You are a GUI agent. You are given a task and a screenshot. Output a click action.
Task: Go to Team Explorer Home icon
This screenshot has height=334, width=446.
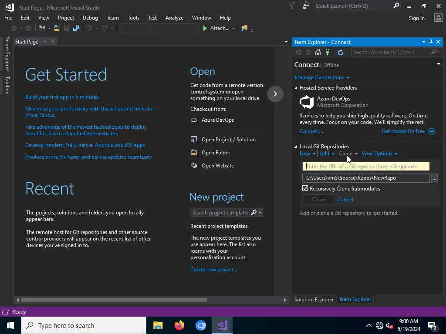coord(318,52)
